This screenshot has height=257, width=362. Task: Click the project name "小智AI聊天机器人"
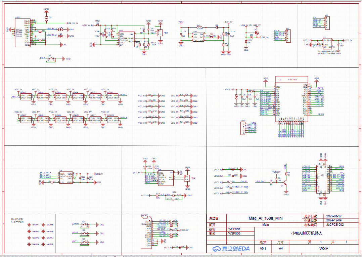307,233
